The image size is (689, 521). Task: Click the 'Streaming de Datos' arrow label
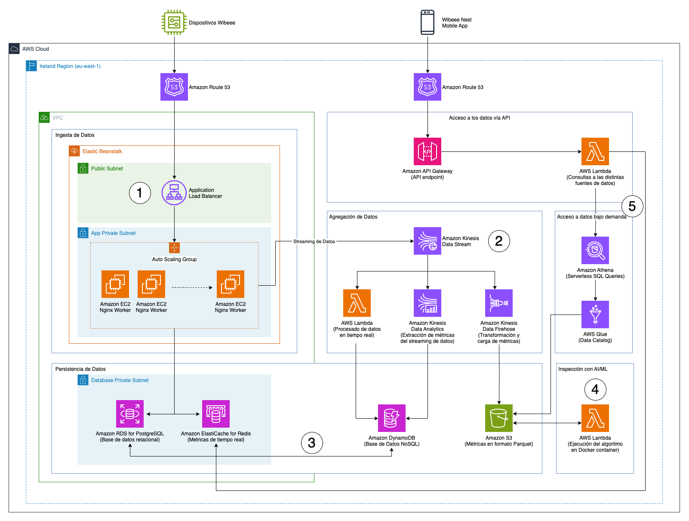pos(314,241)
